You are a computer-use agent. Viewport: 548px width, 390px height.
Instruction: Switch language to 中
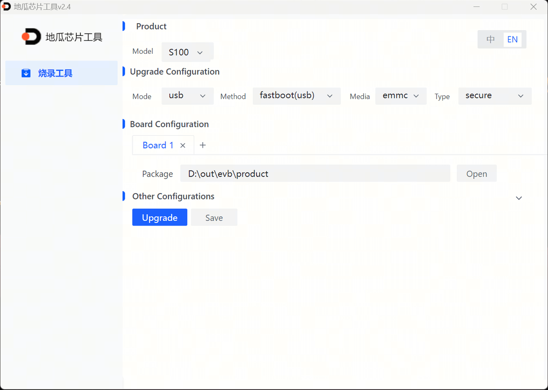click(x=491, y=40)
